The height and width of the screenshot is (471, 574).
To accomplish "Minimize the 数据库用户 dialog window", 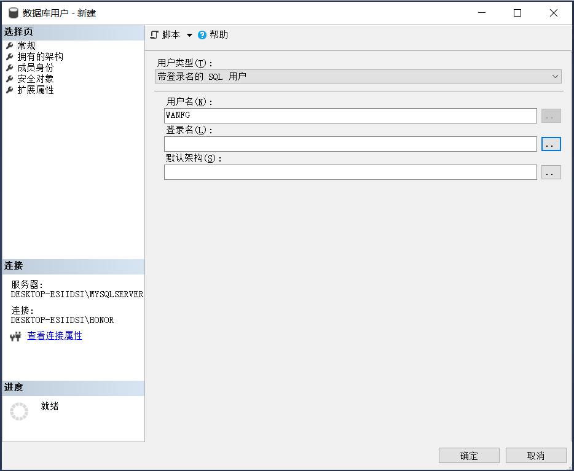I will point(482,13).
